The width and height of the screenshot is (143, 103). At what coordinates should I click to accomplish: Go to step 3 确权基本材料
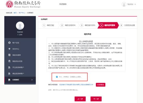[x=88, y=25]
